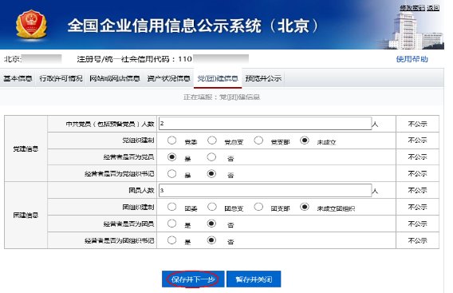Viewport: 453px width, 293px height.
Task: Select 否 for 经营者是否为团组织书记
Action: coord(211,240)
